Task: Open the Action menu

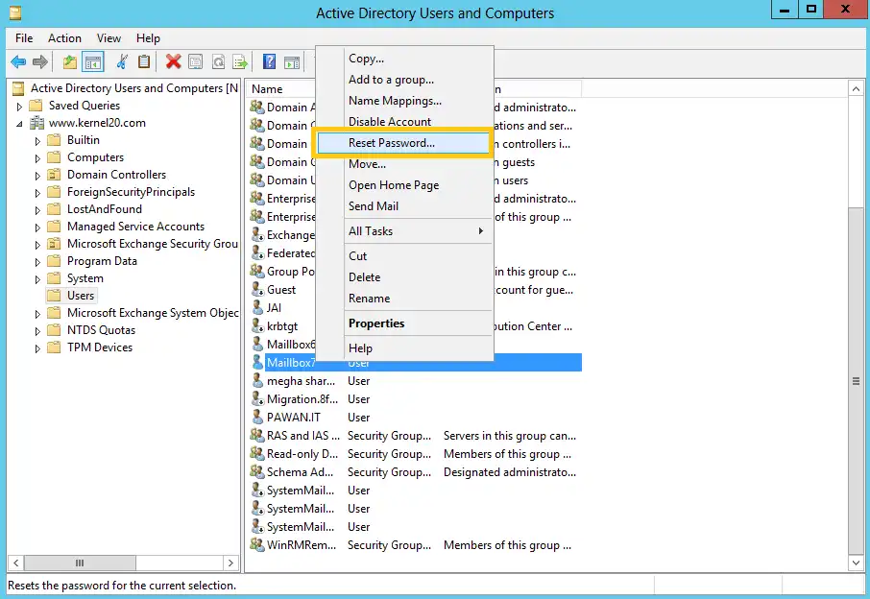Action: (64, 38)
